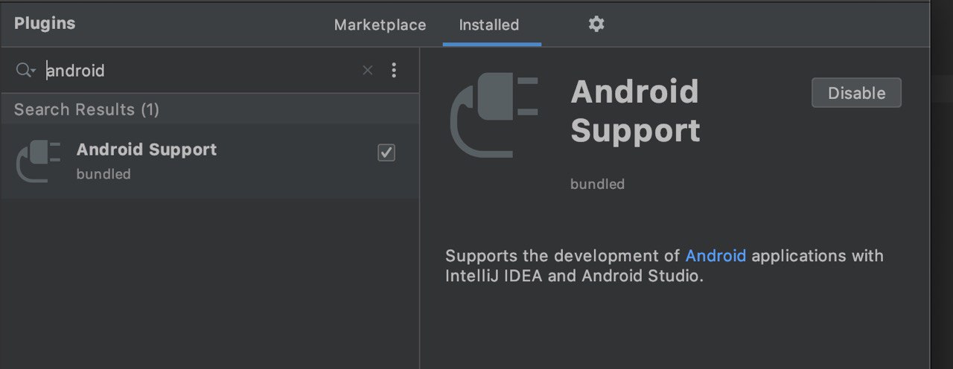The image size is (953, 369).
Task: Open the Marketplace tab
Action: (380, 25)
